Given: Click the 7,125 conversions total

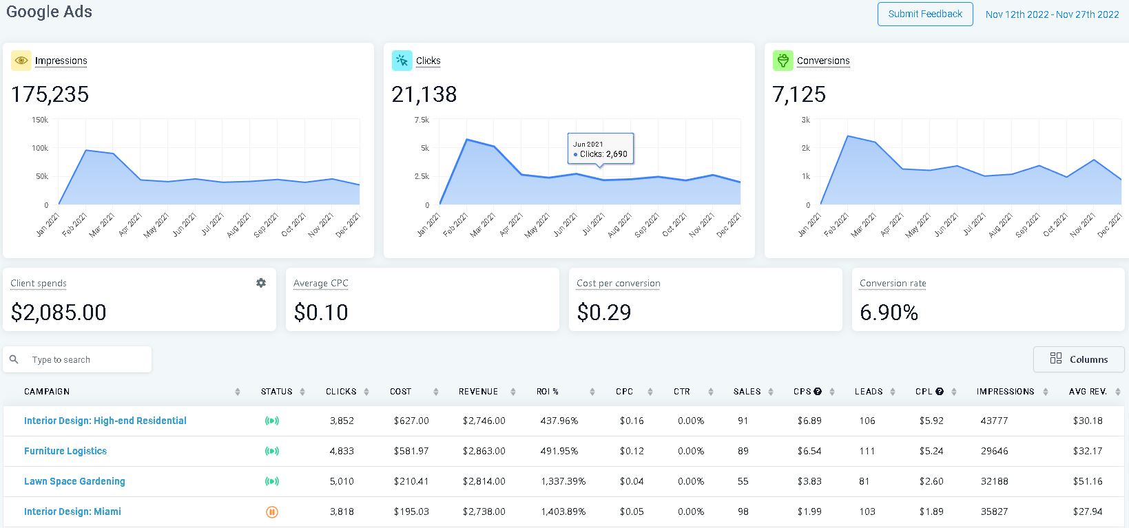Looking at the screenshot, I should click(799, 94).
